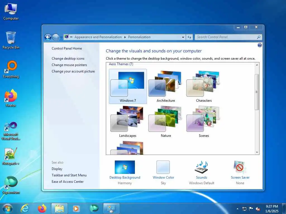Show hidden system tray icons

point(237,209)
